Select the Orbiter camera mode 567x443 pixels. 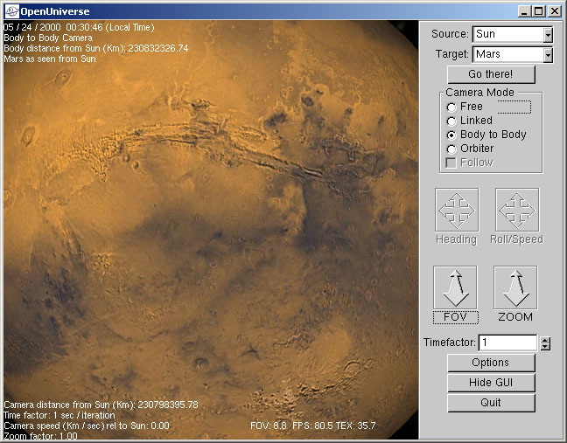pos(451,149)
